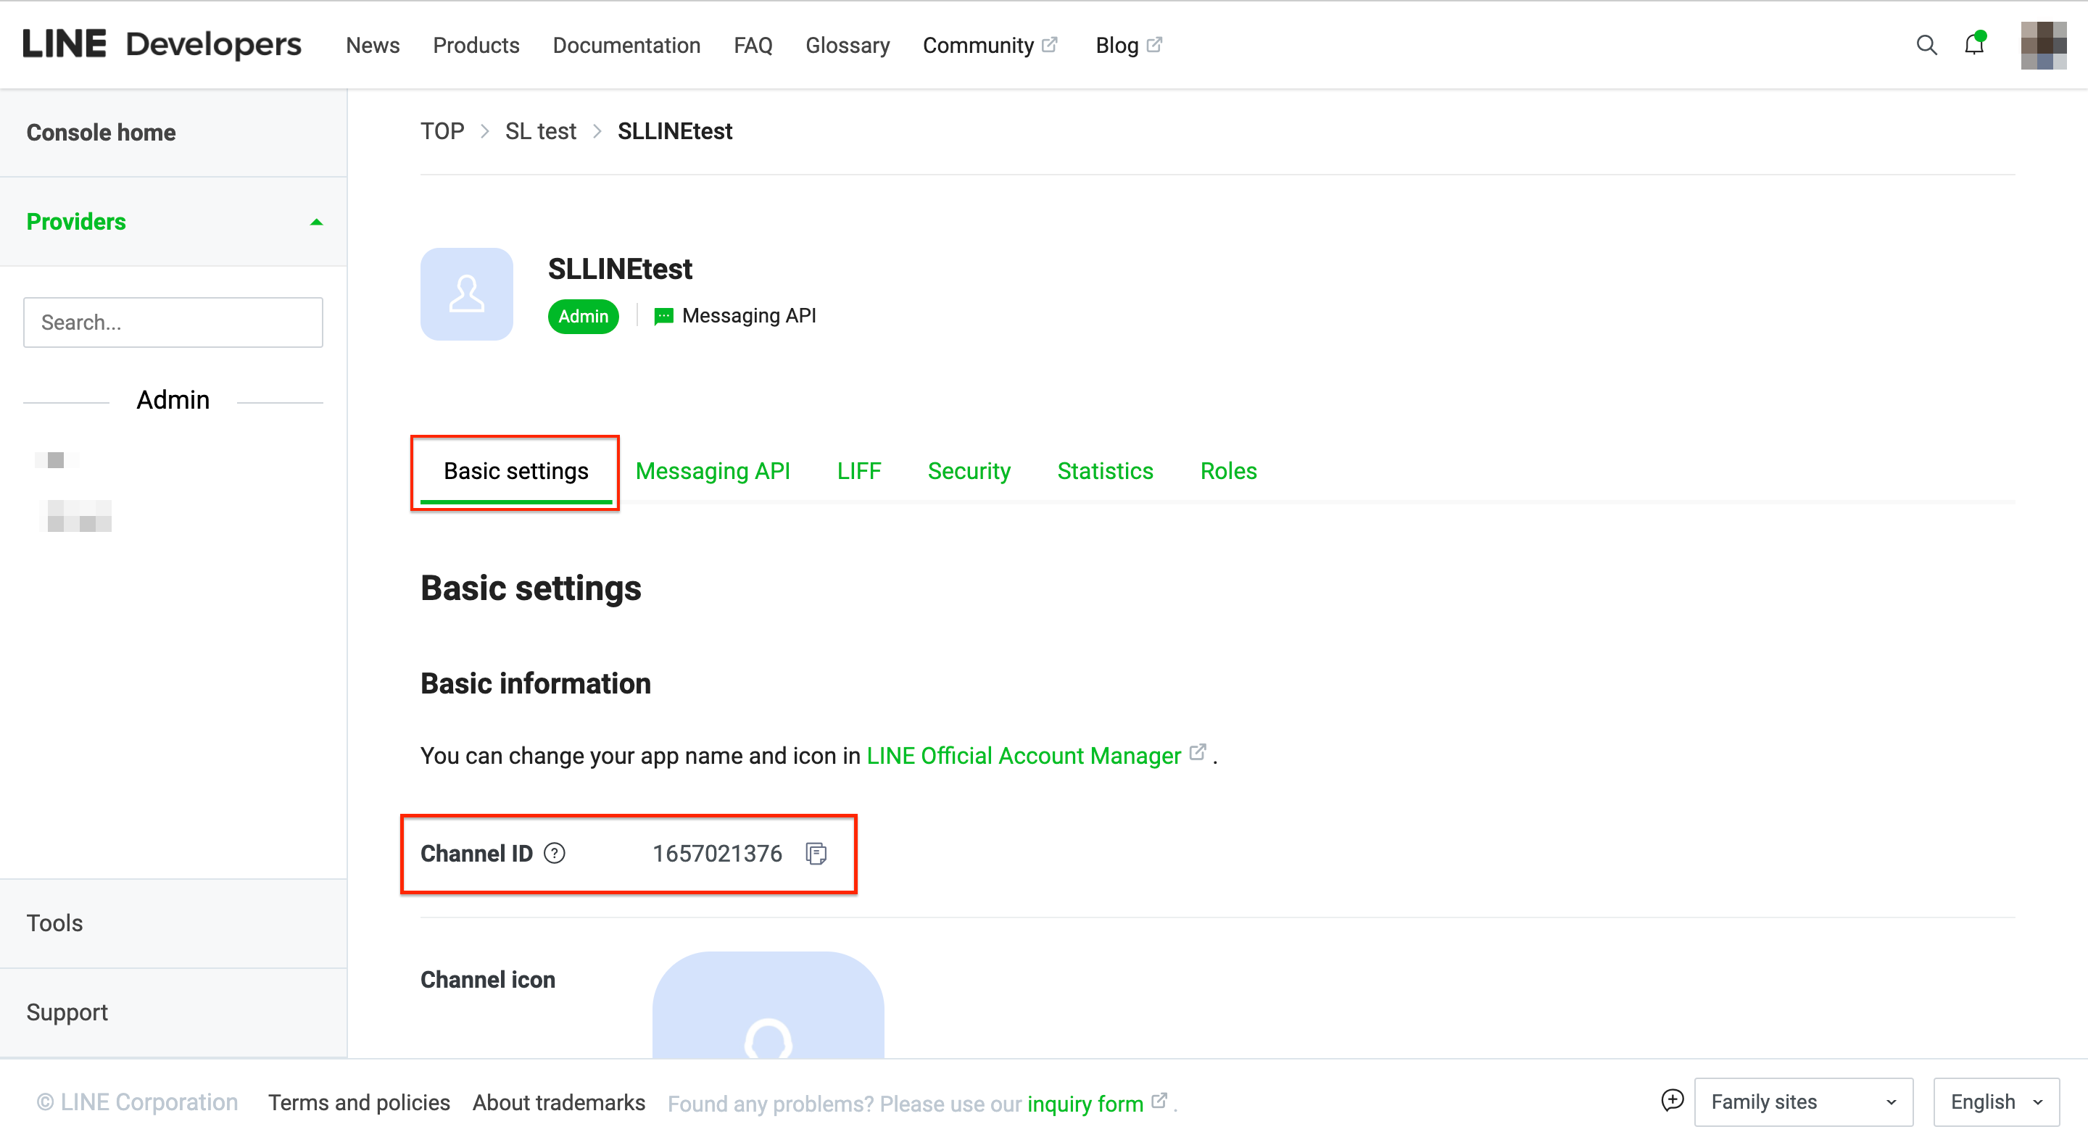Expand the Admin section in sidebar

click(x=172, y=401)
